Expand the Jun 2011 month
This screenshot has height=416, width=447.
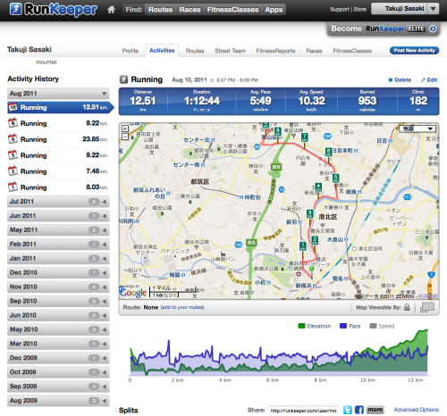(58, 216)
